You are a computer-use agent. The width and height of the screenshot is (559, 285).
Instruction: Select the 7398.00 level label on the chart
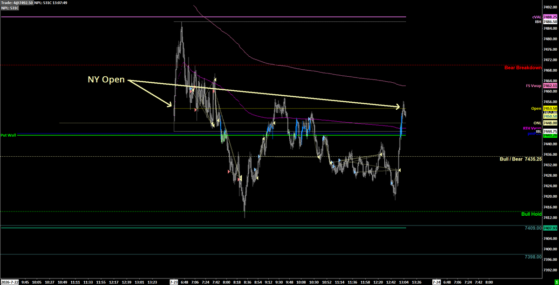pyautogui.click(x=533, y=257)
